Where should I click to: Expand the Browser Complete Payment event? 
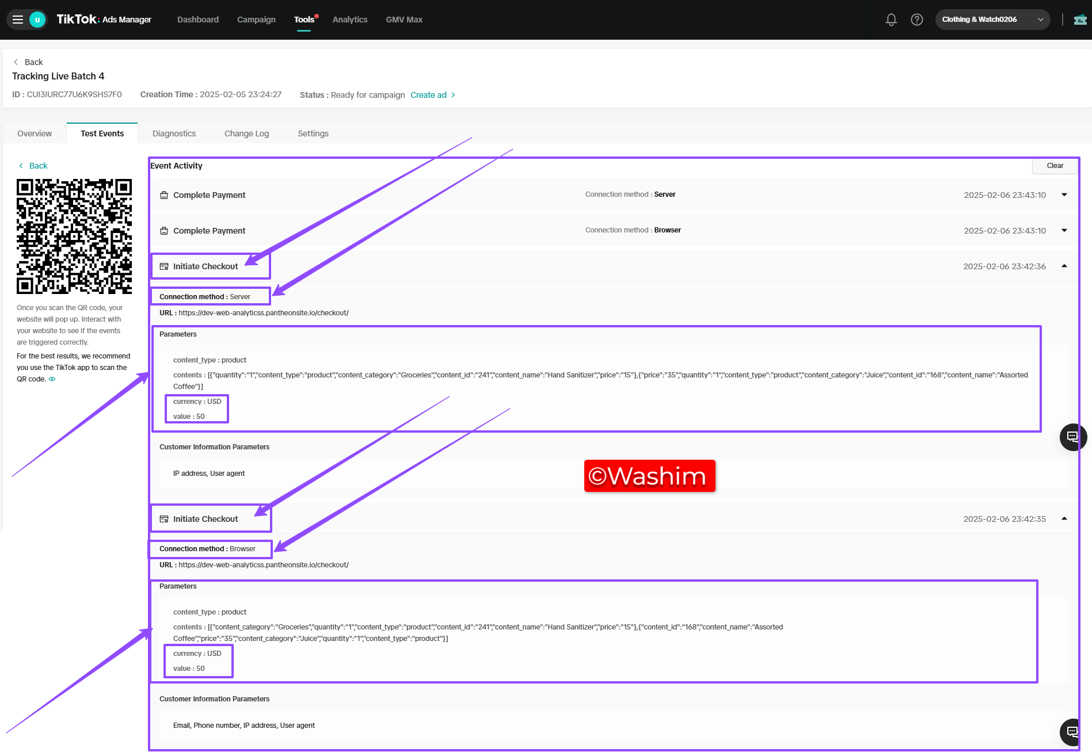(1064, 231)
